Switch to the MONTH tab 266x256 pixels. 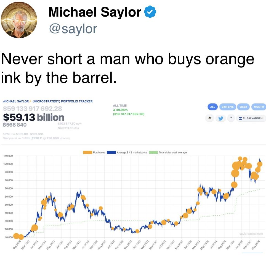(259, 107)
